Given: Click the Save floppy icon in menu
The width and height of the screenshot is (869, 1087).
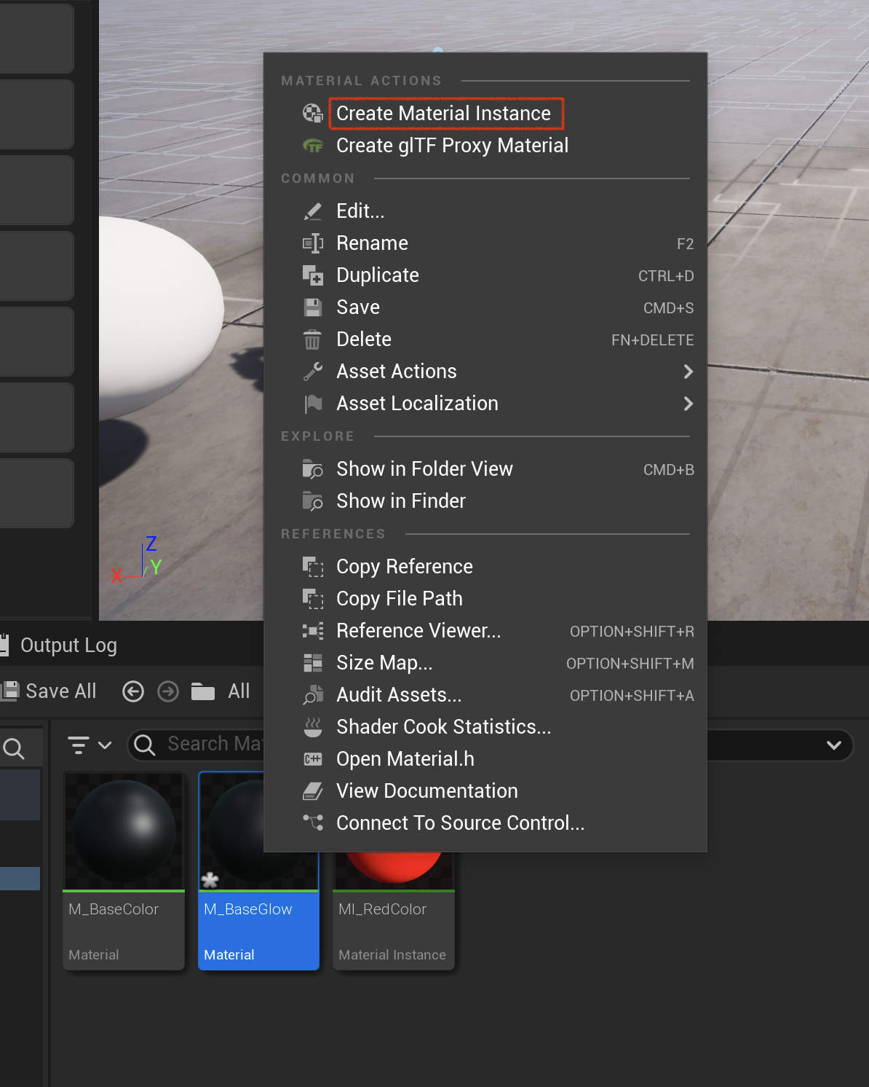Looking at the screenshot, I should click(312, 307).
